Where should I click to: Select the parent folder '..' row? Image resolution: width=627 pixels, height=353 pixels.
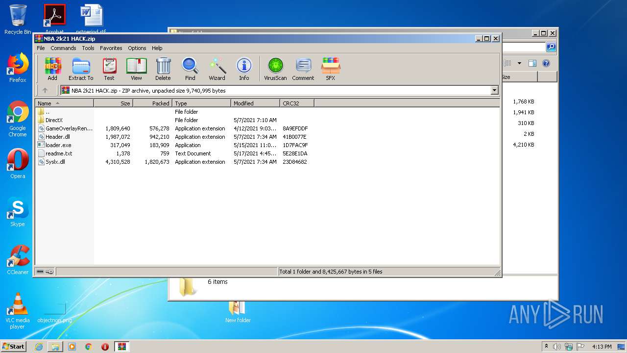click(48, 112)
